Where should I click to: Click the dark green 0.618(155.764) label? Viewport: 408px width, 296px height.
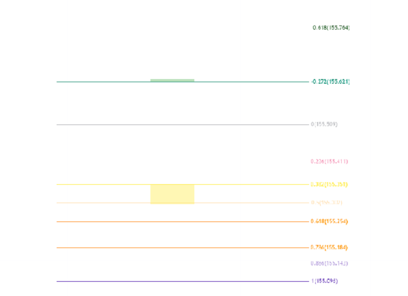(x=331, y=28)
